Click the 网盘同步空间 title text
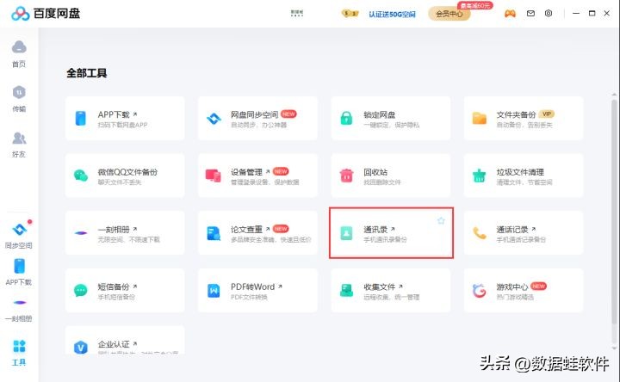 [255, 114]
